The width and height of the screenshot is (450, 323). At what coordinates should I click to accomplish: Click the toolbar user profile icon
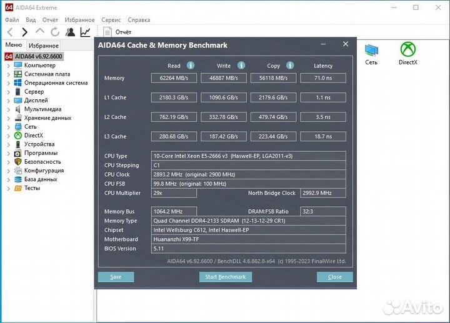coord(70,32)
